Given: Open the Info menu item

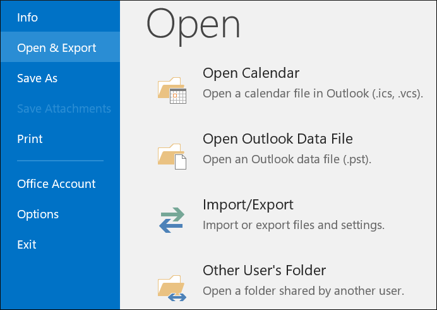Looking at the screenshot, I should coord(60,17).
